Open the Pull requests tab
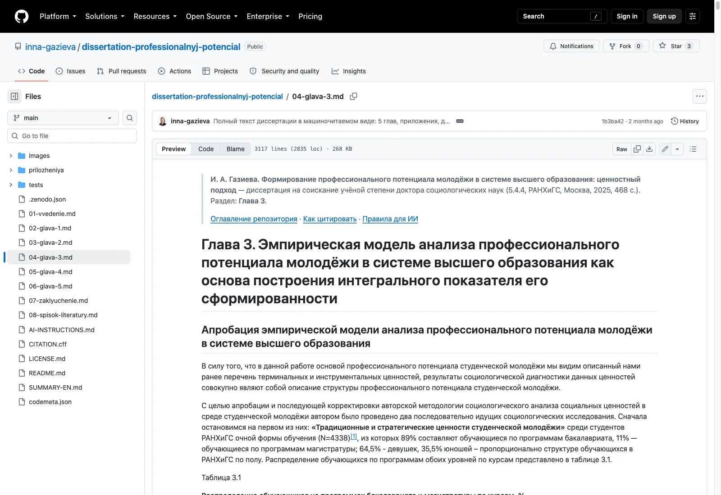Screen dimensions: 721x495 click(x=122, y=71)
